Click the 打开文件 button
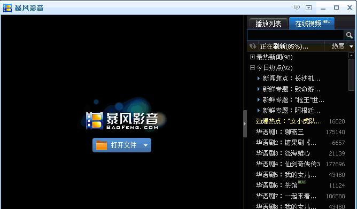The width and height of the screenshot is (357, 209). tap(122, 145)
